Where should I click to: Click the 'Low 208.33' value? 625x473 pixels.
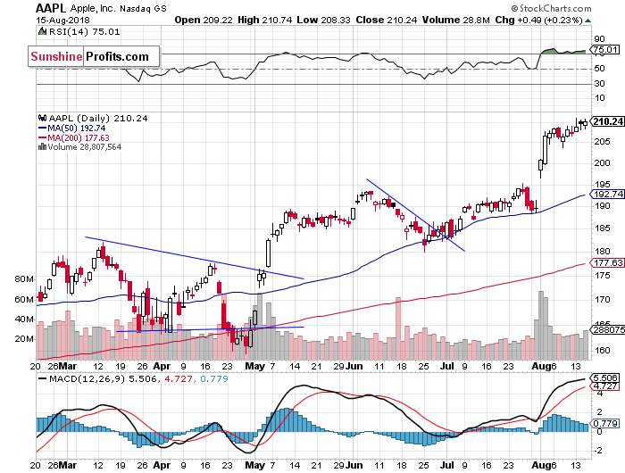323,20
